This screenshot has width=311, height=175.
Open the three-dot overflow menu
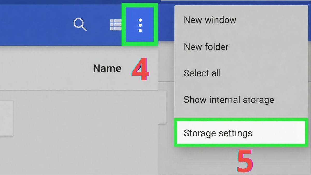(140, 25)
